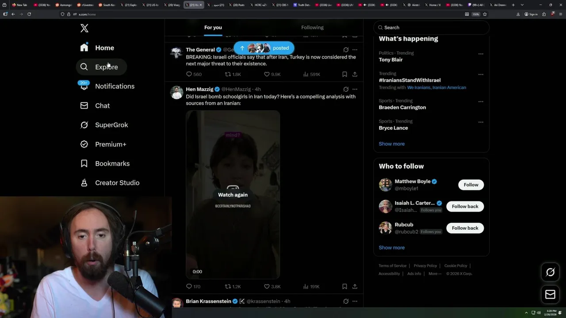
Task: Open the #IraniansStandWithIsrael trend
Action: coord(409,80)
